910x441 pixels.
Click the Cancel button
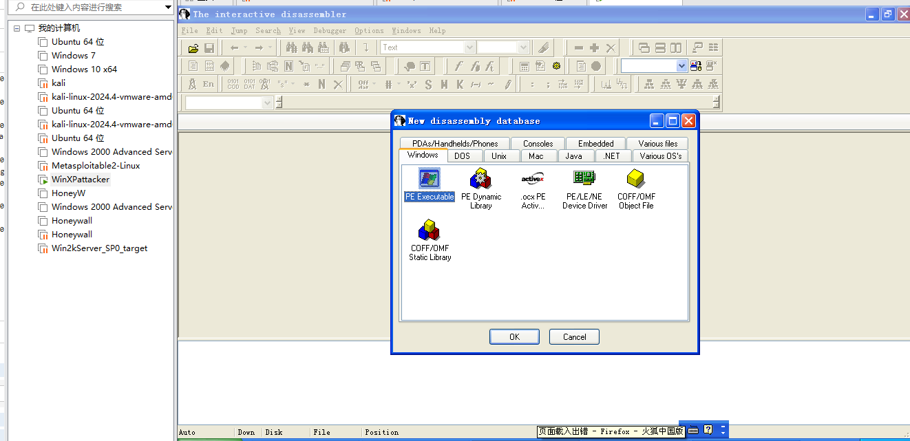[574, 336]
